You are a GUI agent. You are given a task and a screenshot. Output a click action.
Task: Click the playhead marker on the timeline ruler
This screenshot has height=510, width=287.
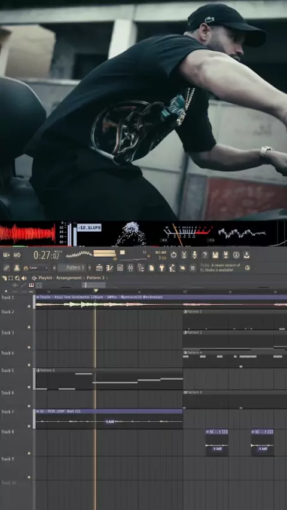(x=96, y=290)
